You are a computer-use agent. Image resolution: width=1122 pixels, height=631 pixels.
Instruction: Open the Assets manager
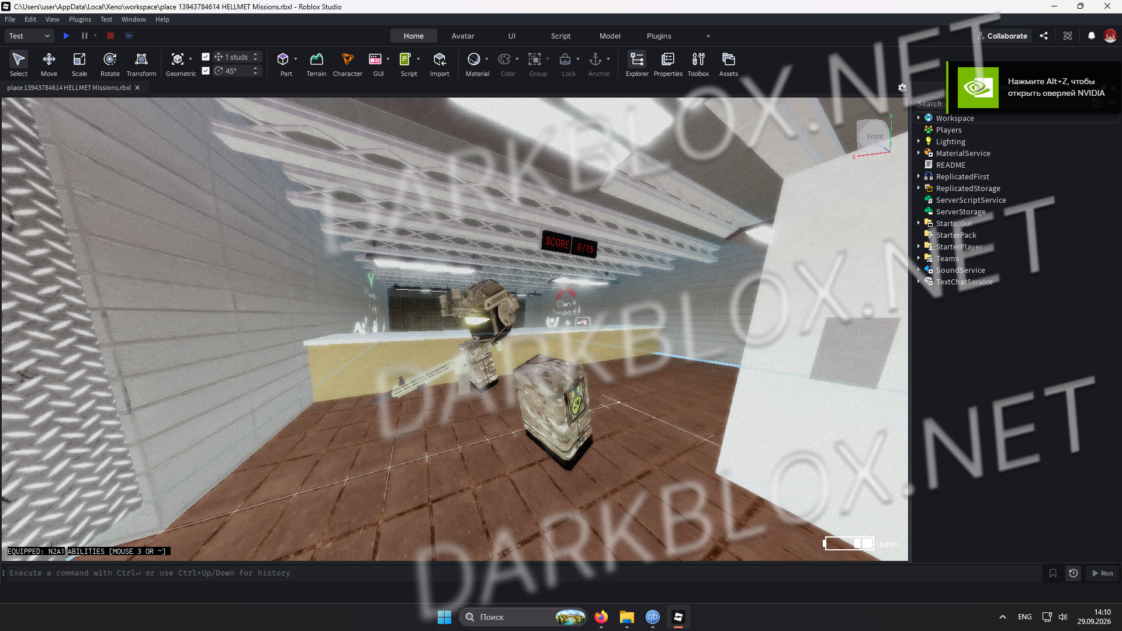(x=729, y=64)
